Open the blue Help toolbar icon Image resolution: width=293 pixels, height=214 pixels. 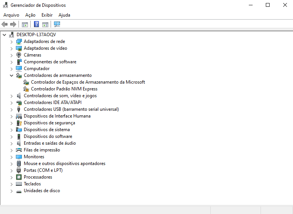pos(37,24)
